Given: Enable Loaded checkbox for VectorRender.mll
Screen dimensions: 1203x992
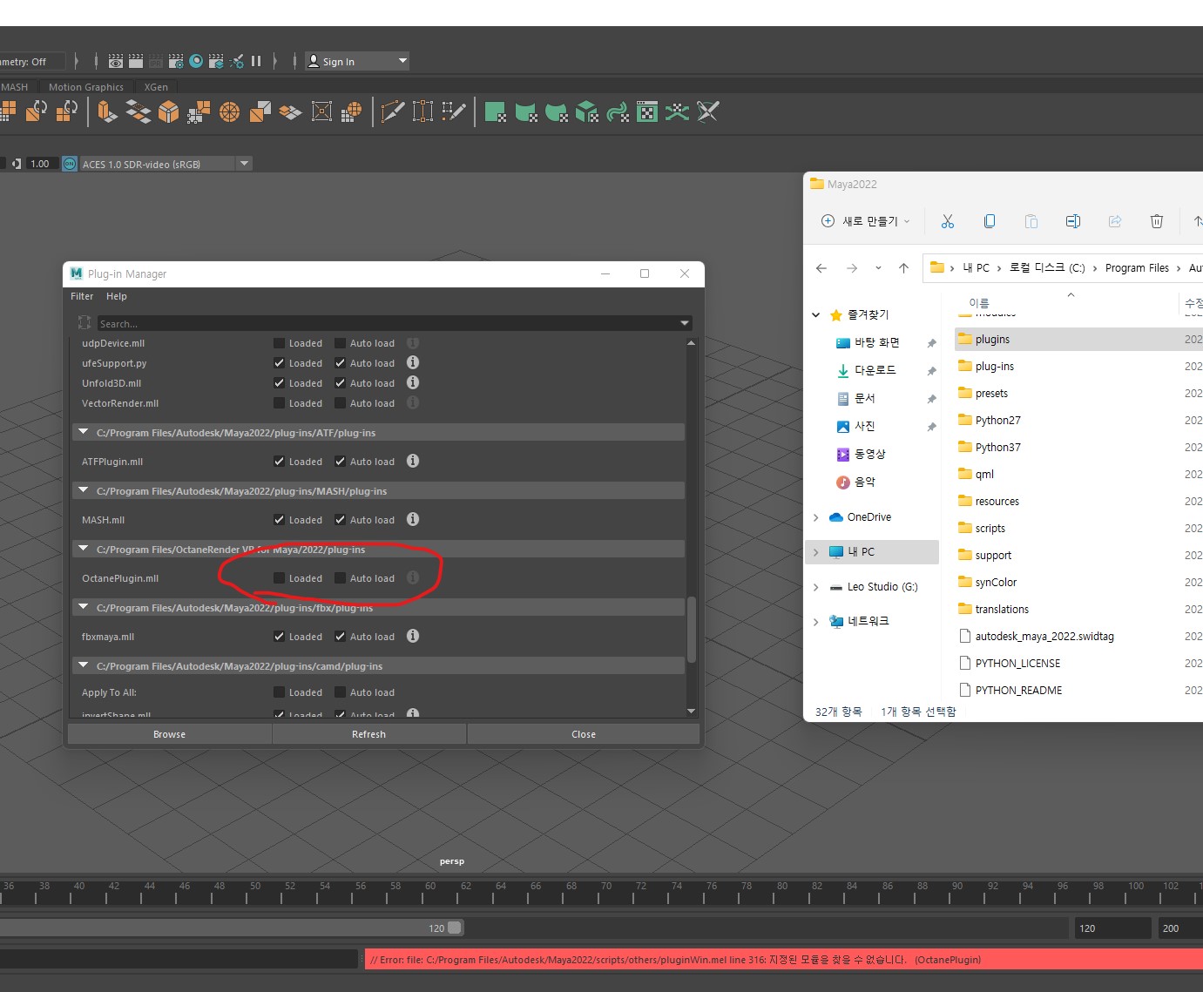Looking at the screenshot, I should [x=279, y=403].
